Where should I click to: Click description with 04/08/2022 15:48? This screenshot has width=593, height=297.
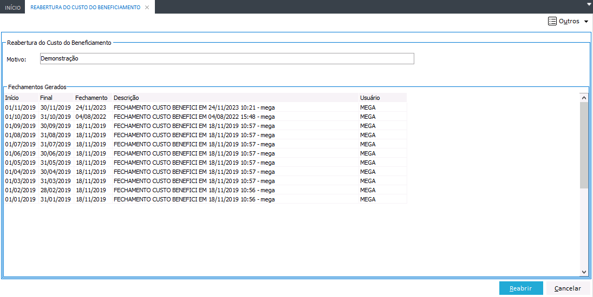pyautogui.click(x=194, y=117)
